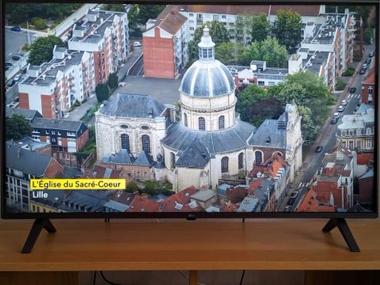Click the oval window on left church wing

click(x=124, y=127)
